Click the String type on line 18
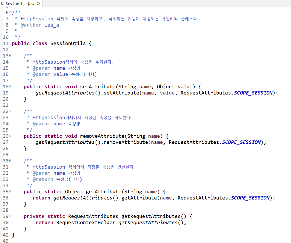291x243 pixels. pos(127,87)
